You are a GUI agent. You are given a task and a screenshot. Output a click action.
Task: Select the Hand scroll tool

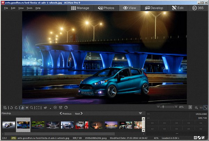(x=22, y=107)
